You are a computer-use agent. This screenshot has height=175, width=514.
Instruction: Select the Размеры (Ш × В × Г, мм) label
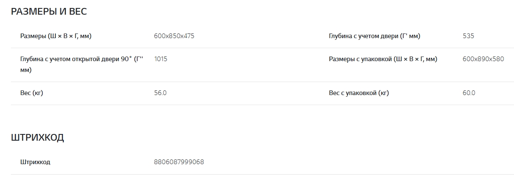(x=56, y=36)
